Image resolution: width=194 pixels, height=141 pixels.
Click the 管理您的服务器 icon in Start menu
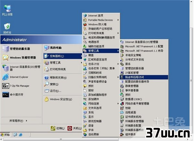6,49
